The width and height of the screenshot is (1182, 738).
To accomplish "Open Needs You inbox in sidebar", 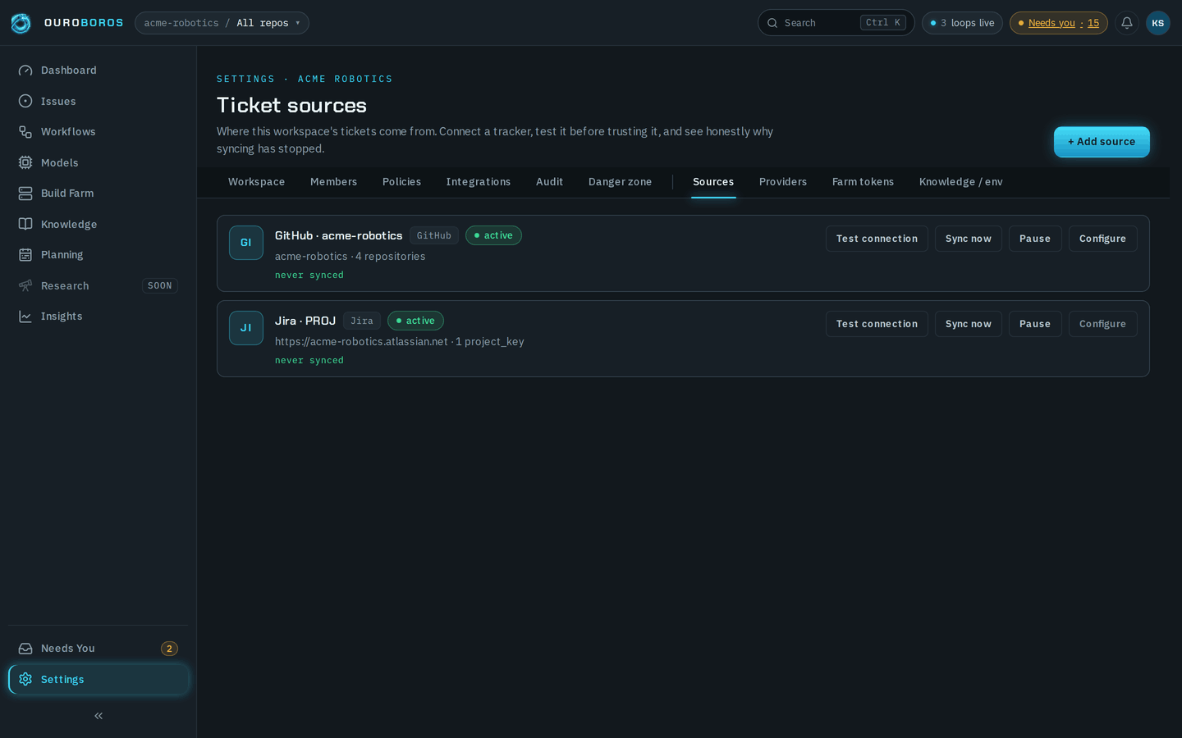I will click(98, 649).
